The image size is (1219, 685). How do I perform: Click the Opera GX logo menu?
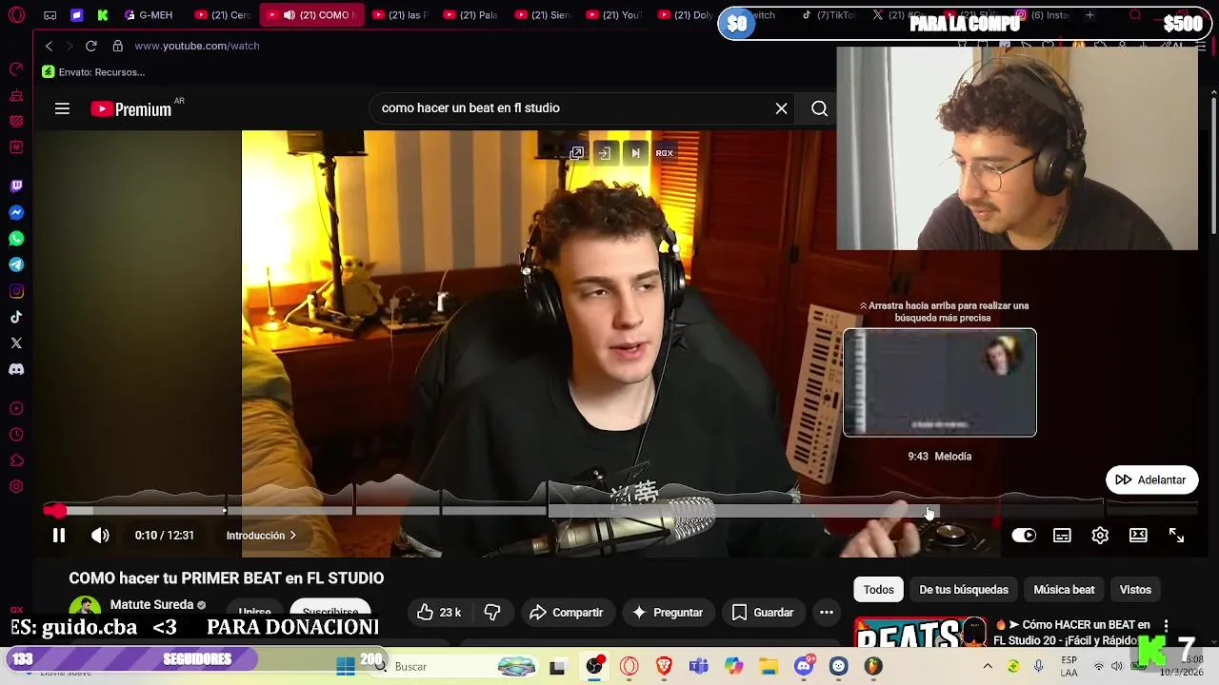pos(16,15)
